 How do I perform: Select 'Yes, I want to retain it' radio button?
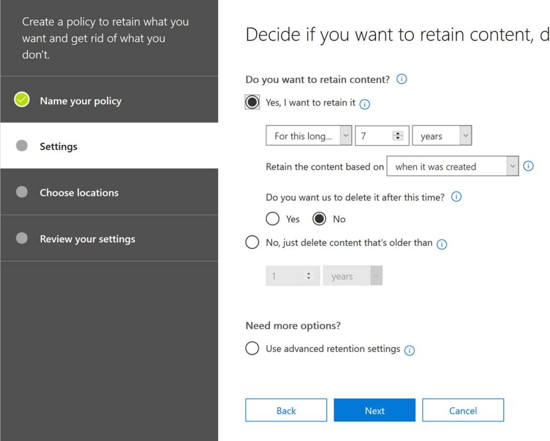252,102
